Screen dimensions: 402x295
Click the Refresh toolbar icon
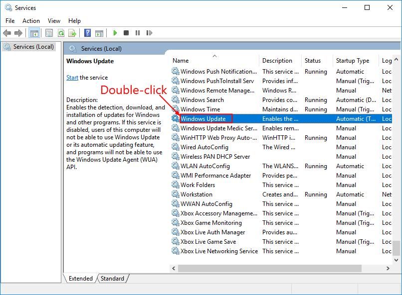[61, 33]
